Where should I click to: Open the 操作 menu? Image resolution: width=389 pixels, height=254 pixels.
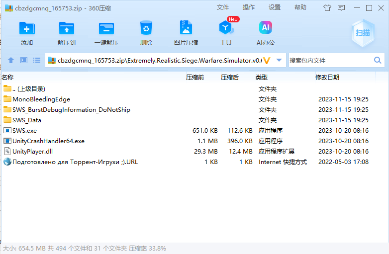(x=249, y=7)
